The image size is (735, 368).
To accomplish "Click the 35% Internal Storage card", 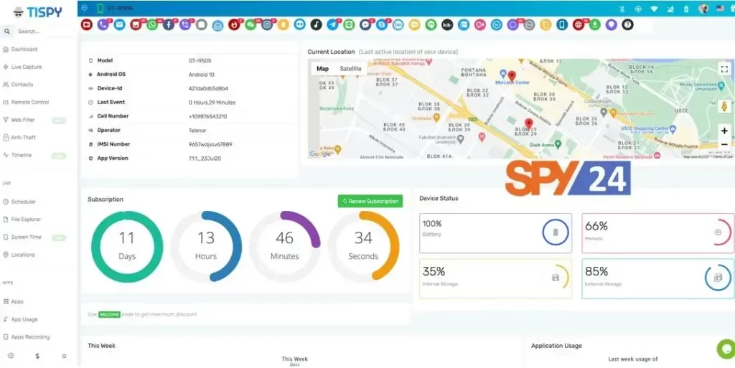I will 495,278.
